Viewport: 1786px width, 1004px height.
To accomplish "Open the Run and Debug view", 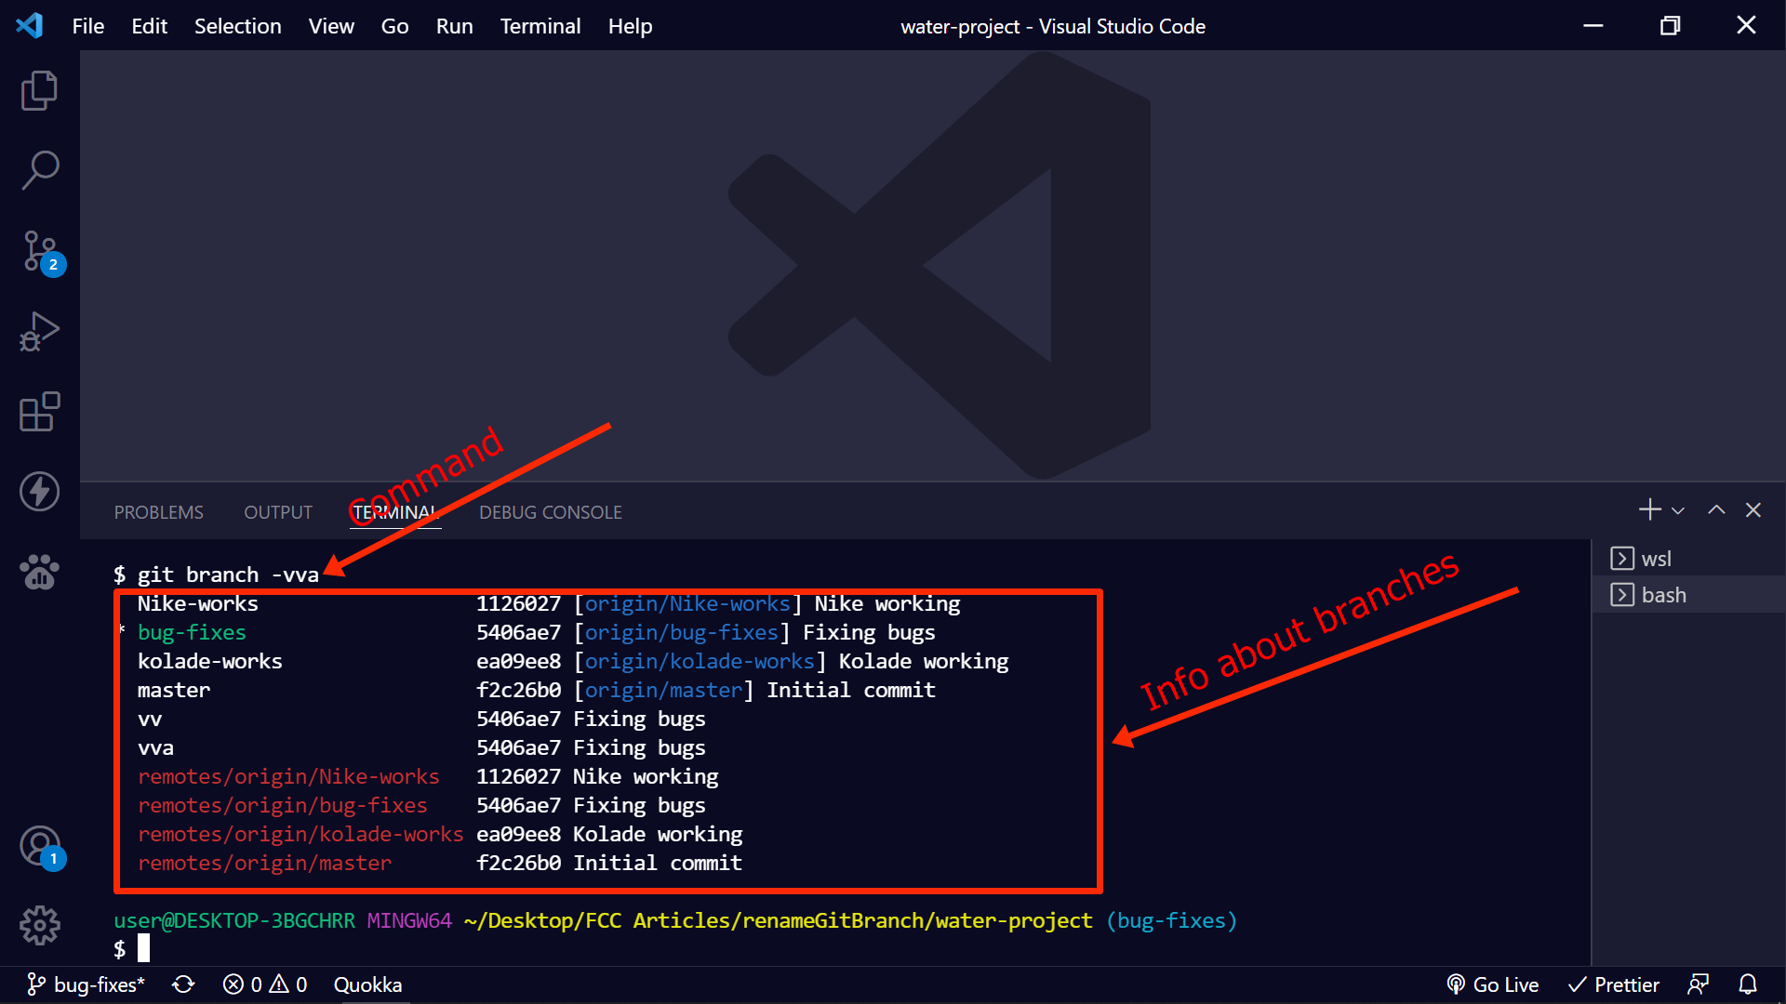I will click(39, 332).
